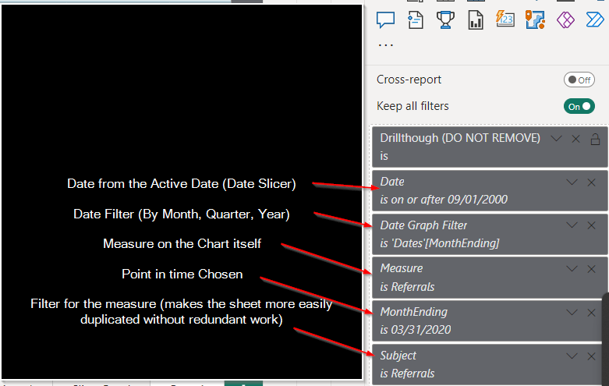Expand the Date filter card chevron
The height and width of the screenshot is (386, 609).
point(572,182)
